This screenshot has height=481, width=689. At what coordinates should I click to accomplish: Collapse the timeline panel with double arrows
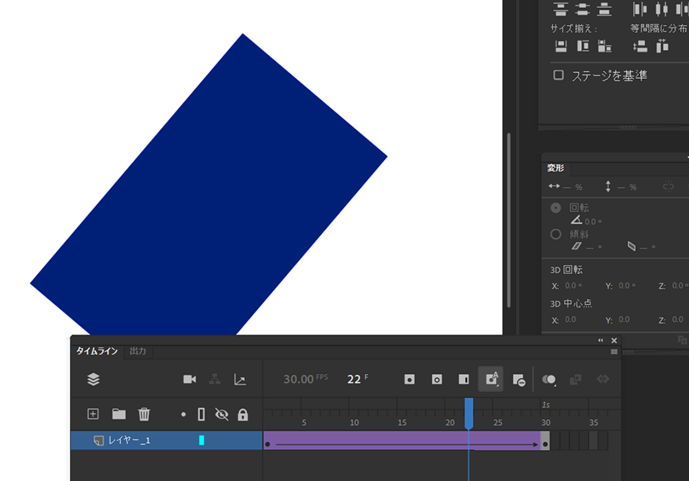600,341
